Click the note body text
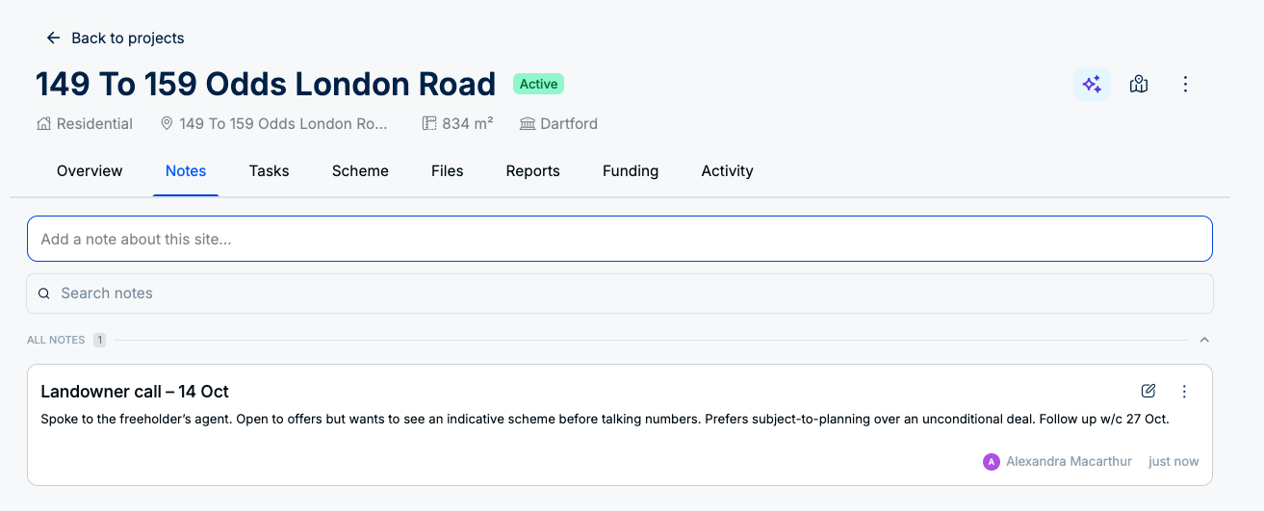The height and width of the screenshot is (511, 1264). 605,420
